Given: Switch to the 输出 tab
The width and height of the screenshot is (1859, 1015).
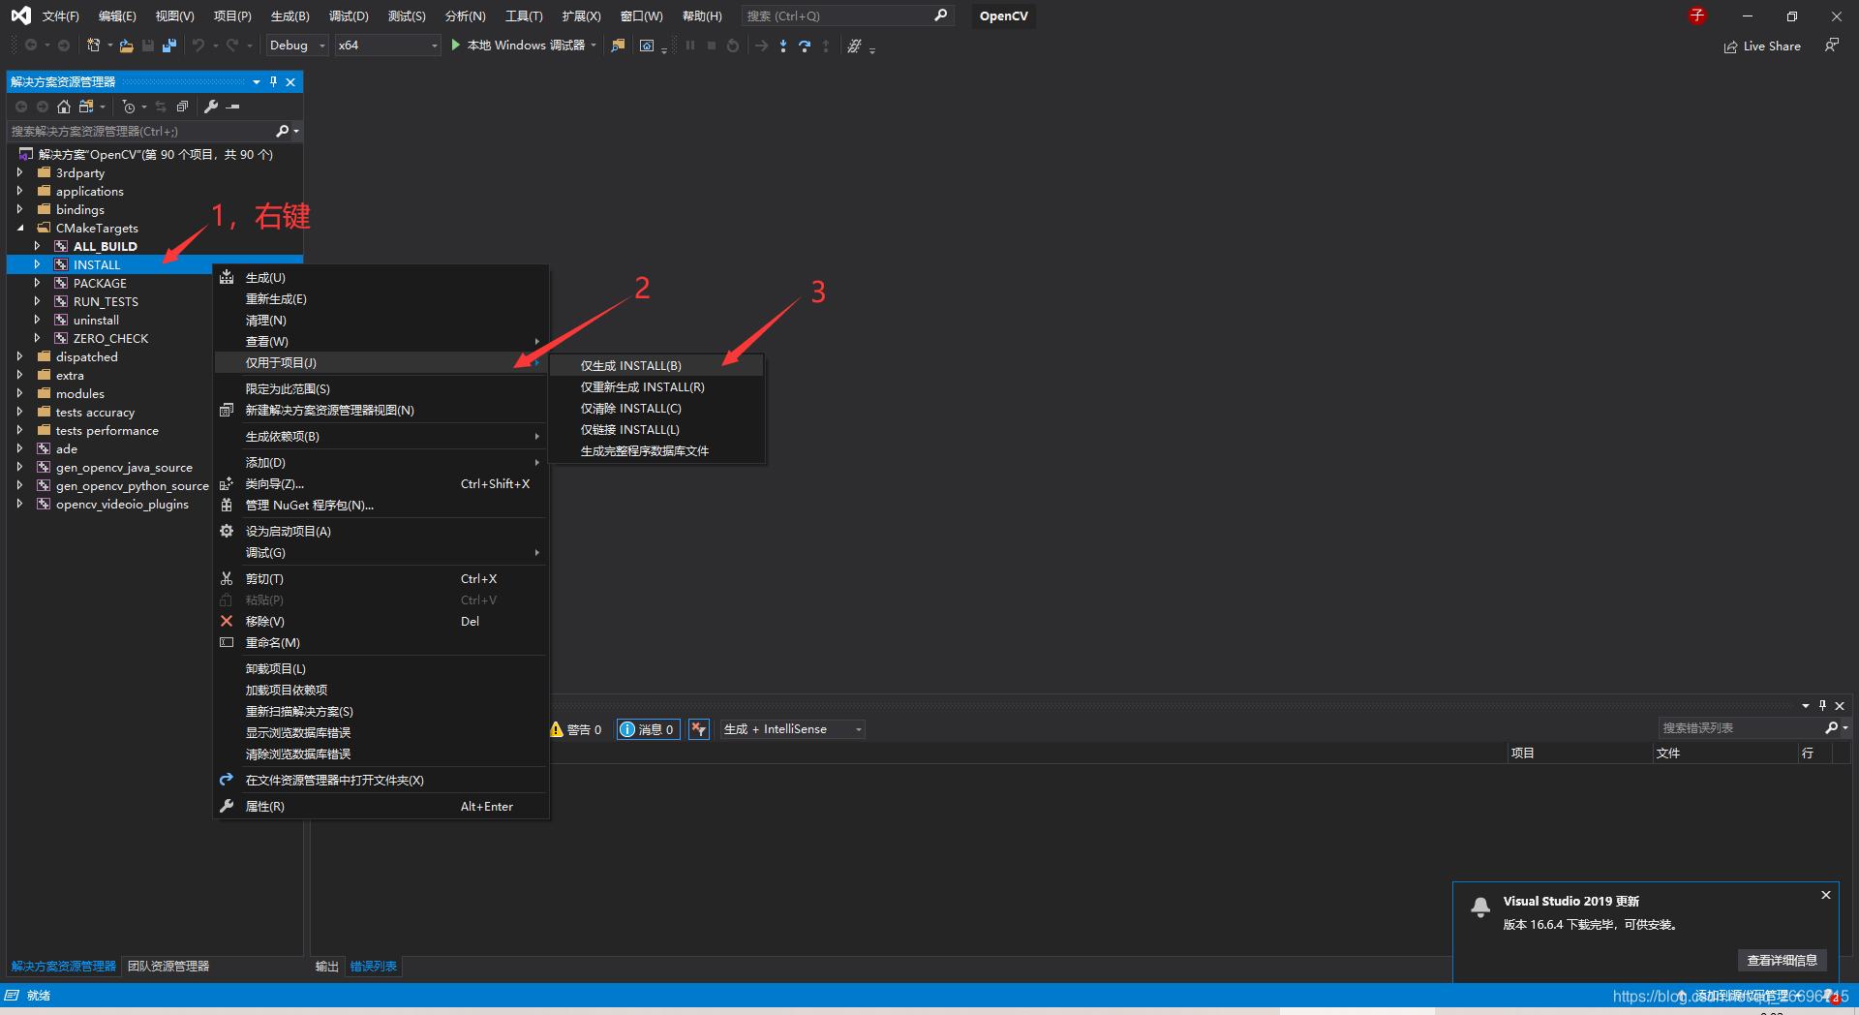Looking at the screenshot, I should [327, 966].
